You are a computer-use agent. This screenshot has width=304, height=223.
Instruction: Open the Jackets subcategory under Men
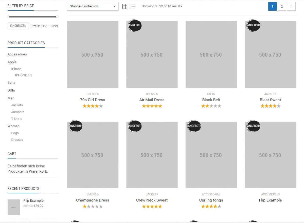(x=17, y=105)
